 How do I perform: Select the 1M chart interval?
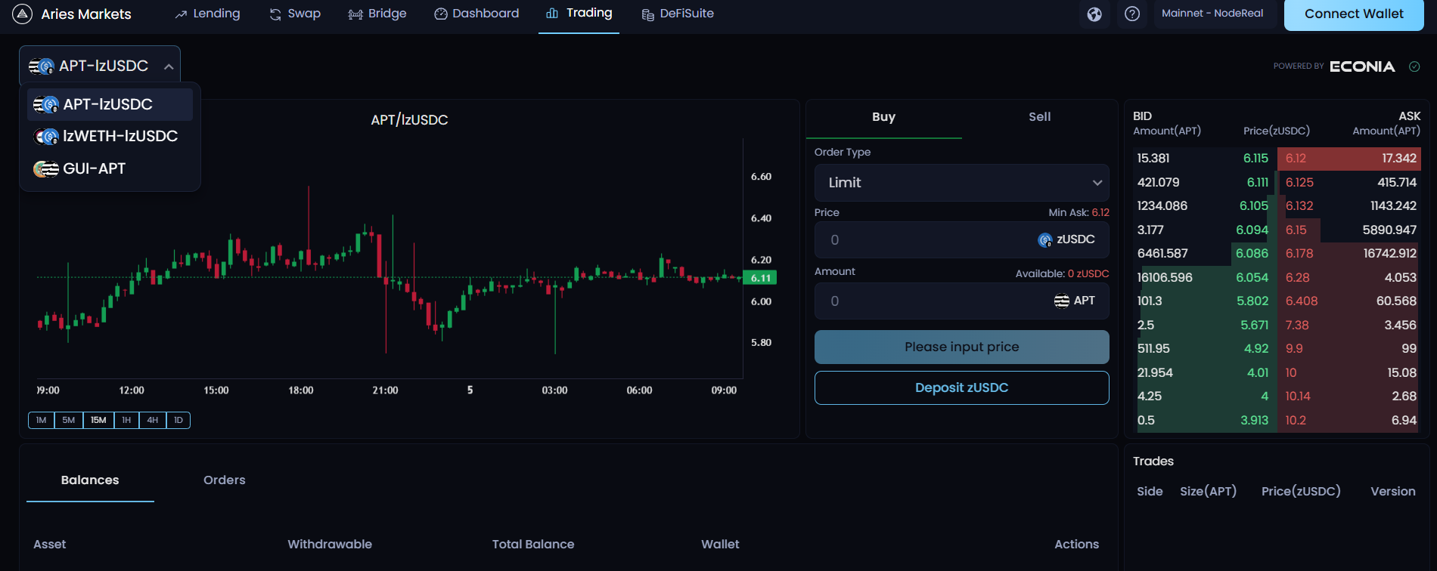[41, 421]
